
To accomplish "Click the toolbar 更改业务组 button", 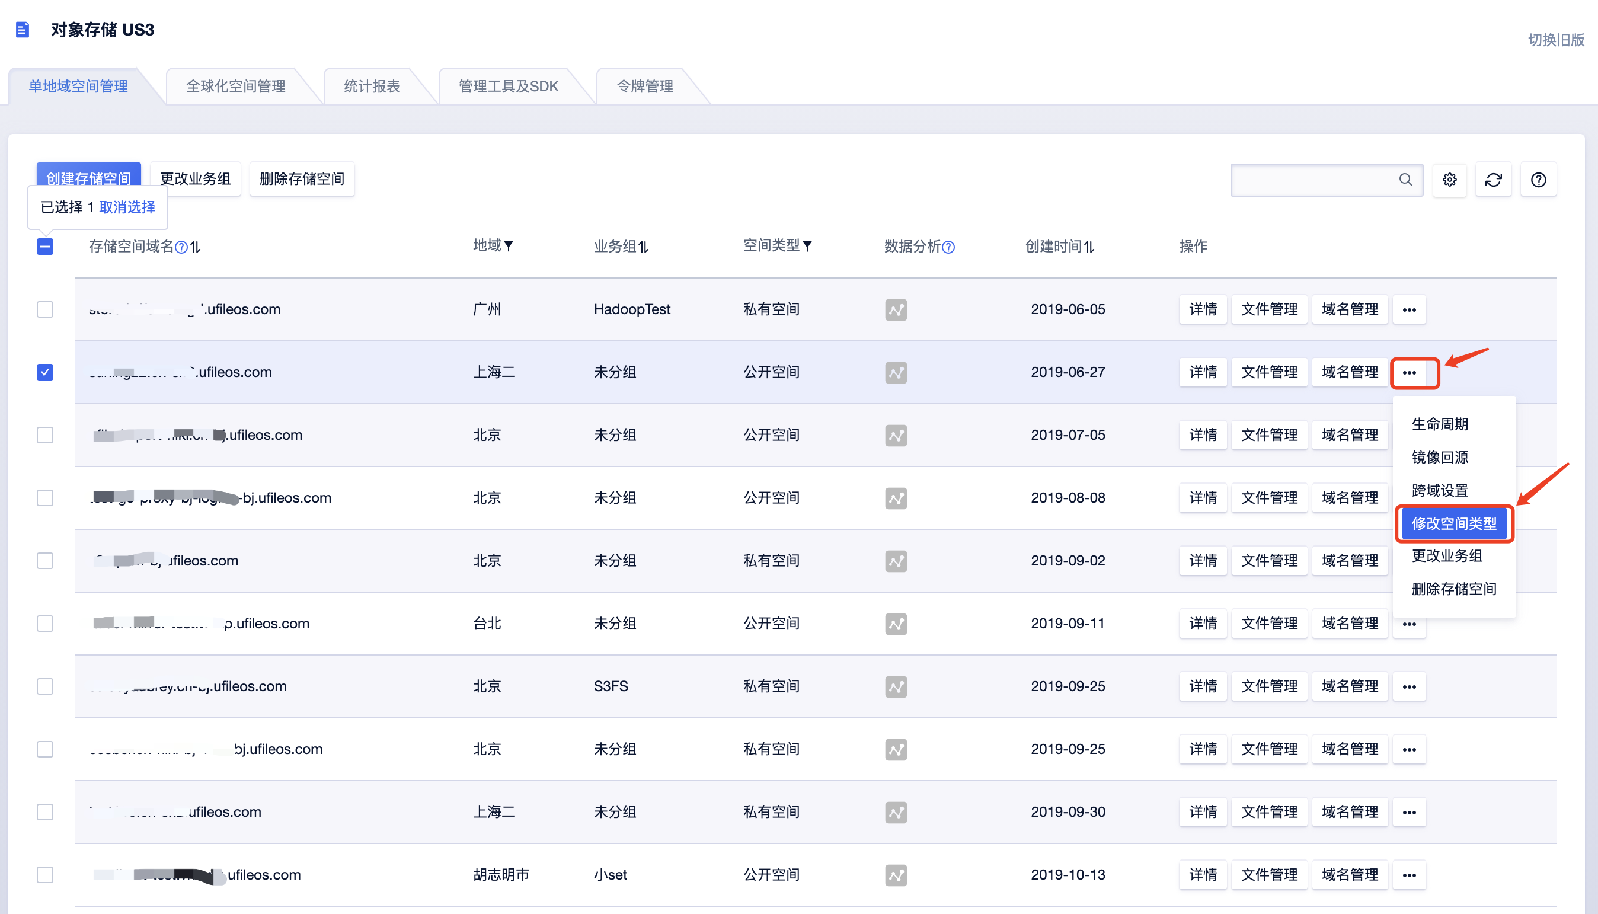I will tap(195, 179).
